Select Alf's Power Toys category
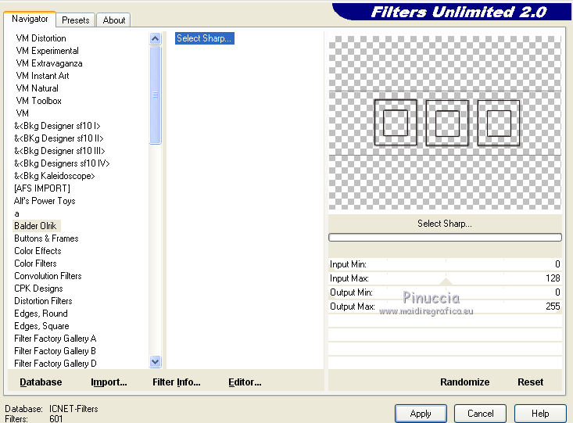The height and width of the screenshot is (423, 573). click(45, 201)
